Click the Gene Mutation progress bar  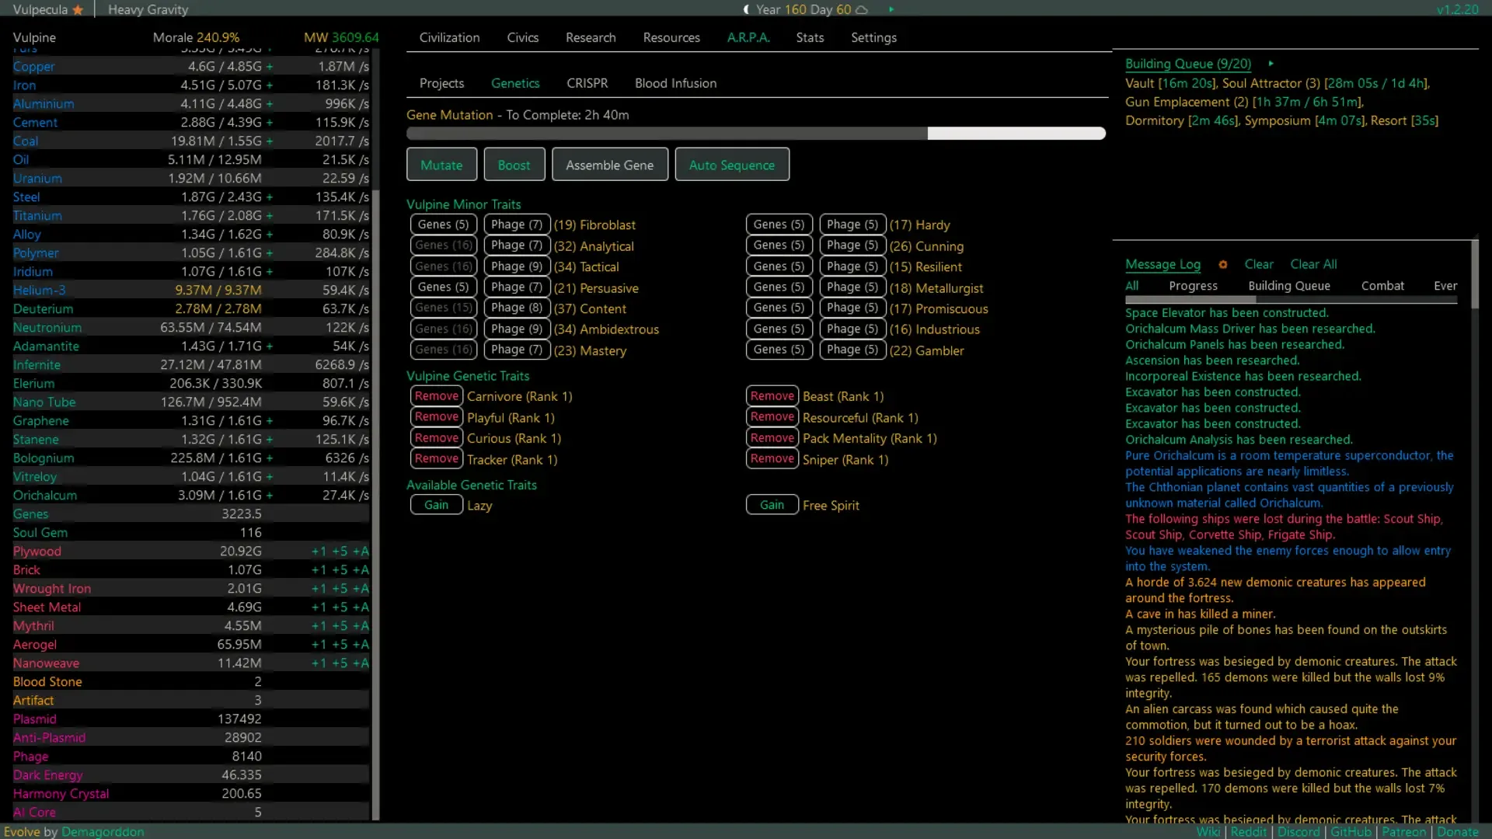point(755,134)
